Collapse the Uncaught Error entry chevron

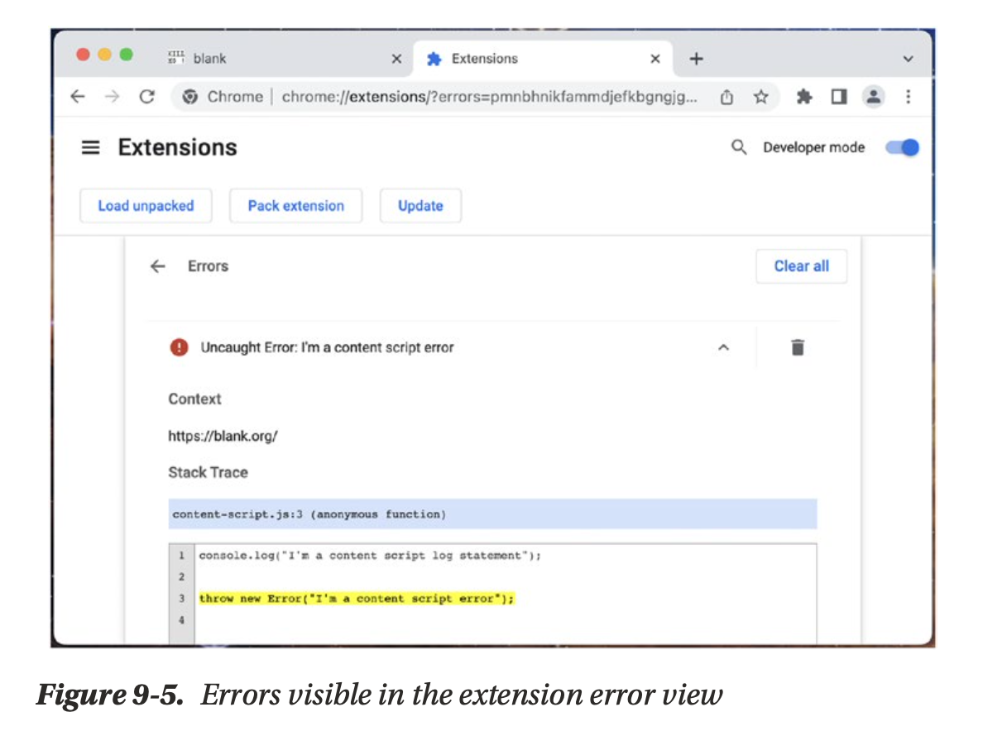pos(723,348)
